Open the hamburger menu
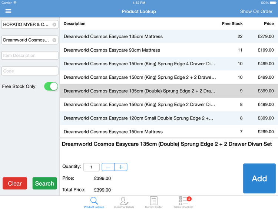 [8, 11]
